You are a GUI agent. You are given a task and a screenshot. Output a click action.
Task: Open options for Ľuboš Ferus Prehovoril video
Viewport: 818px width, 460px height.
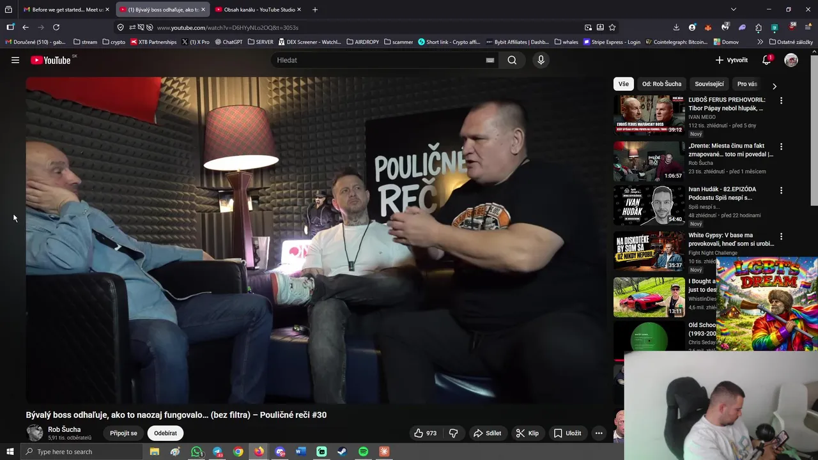click(x=781, y=101)
